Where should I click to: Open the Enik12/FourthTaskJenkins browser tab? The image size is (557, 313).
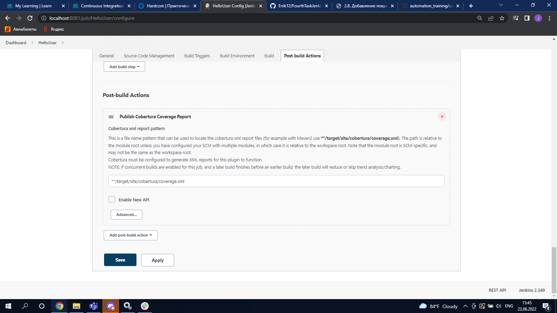[299, 6]
